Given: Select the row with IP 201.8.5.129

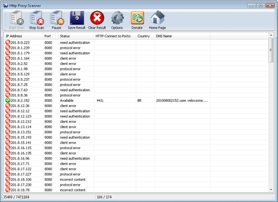Looking at the screenshot, I should tap(136, 74).
